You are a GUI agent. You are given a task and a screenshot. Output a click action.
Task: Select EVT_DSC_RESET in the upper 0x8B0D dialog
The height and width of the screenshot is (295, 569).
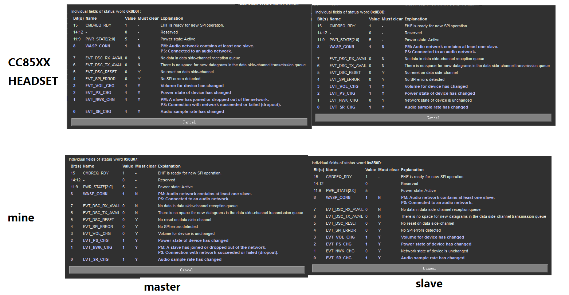(345, 73)
